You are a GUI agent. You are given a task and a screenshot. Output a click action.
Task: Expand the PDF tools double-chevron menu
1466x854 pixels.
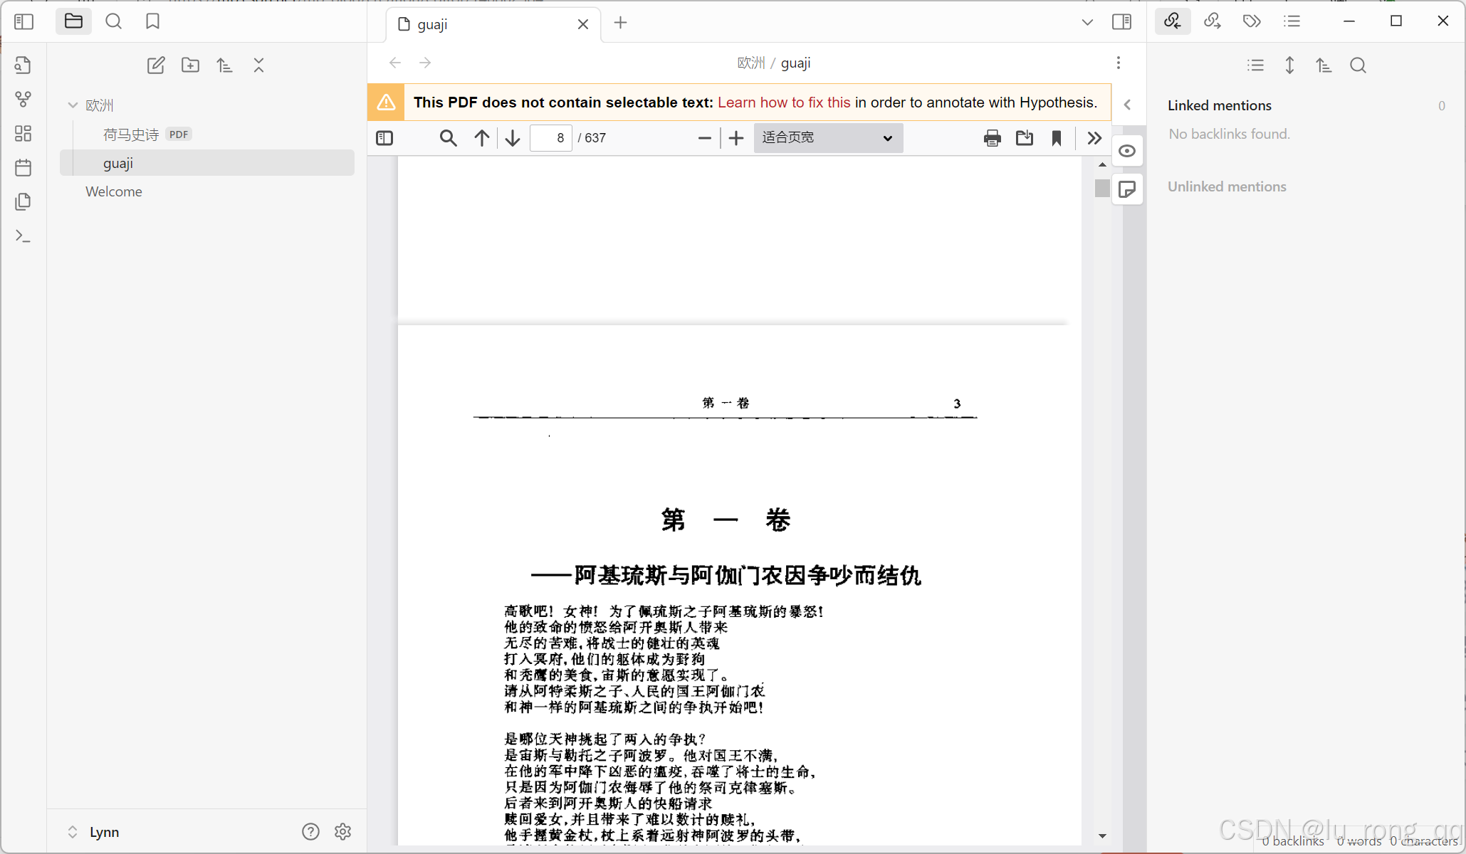click(x=1094, y=138)
